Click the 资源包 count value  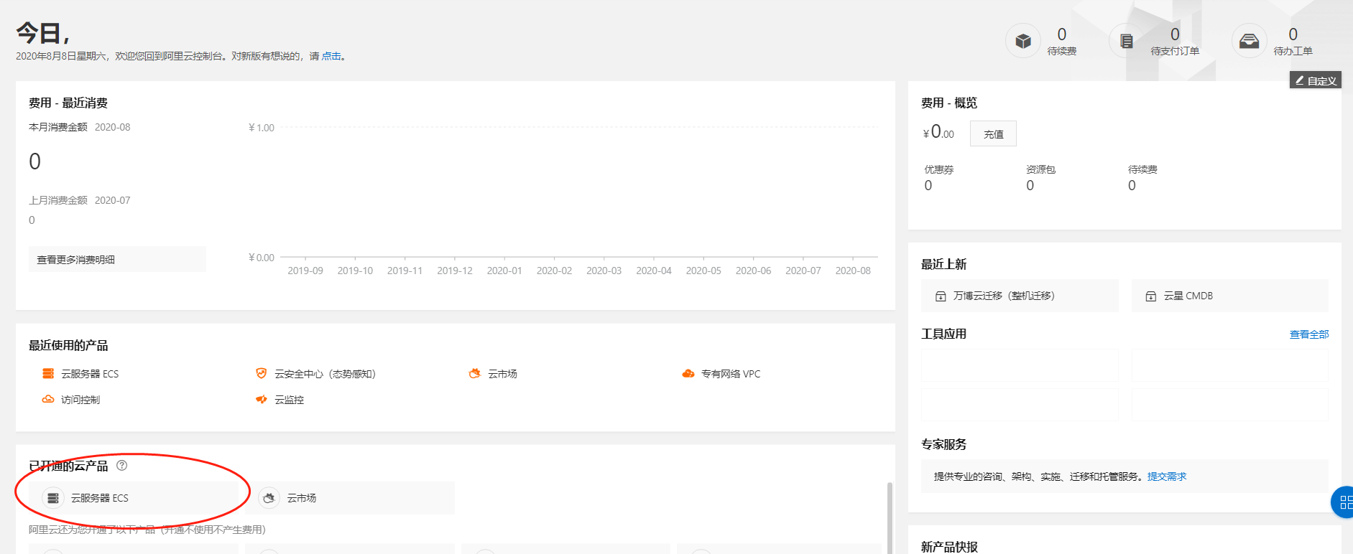[1030, 185]
